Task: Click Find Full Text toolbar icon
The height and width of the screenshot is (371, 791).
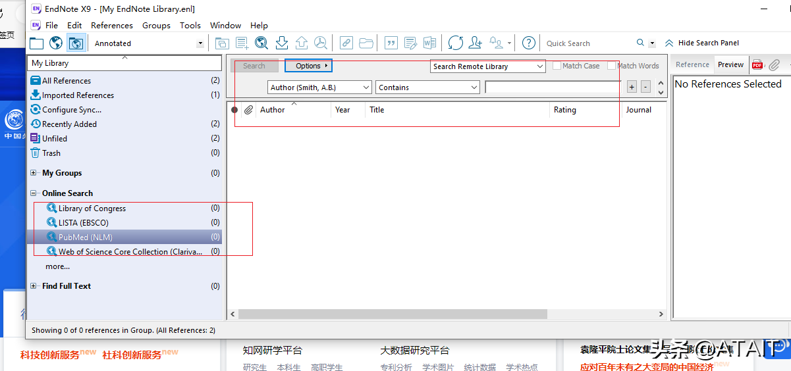Action: point(321,43)
